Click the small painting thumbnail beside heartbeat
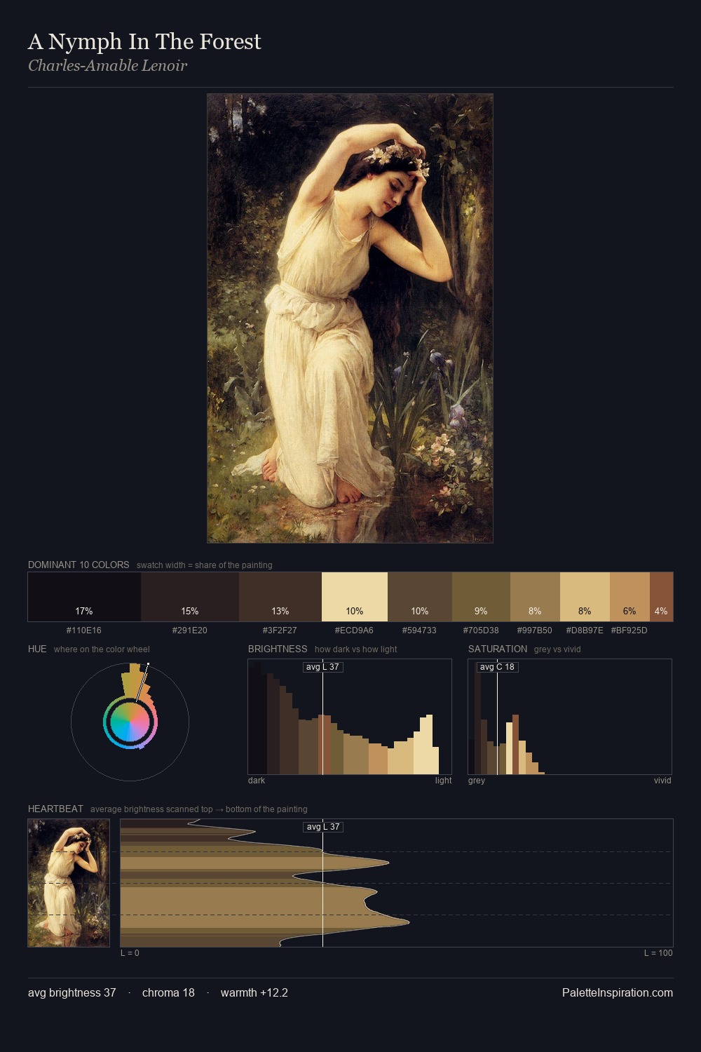This screenshot has width=701, height=1052. (69, 883)
